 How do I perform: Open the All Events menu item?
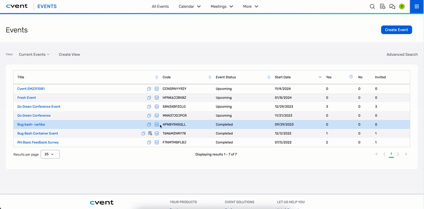pos(160,6)
